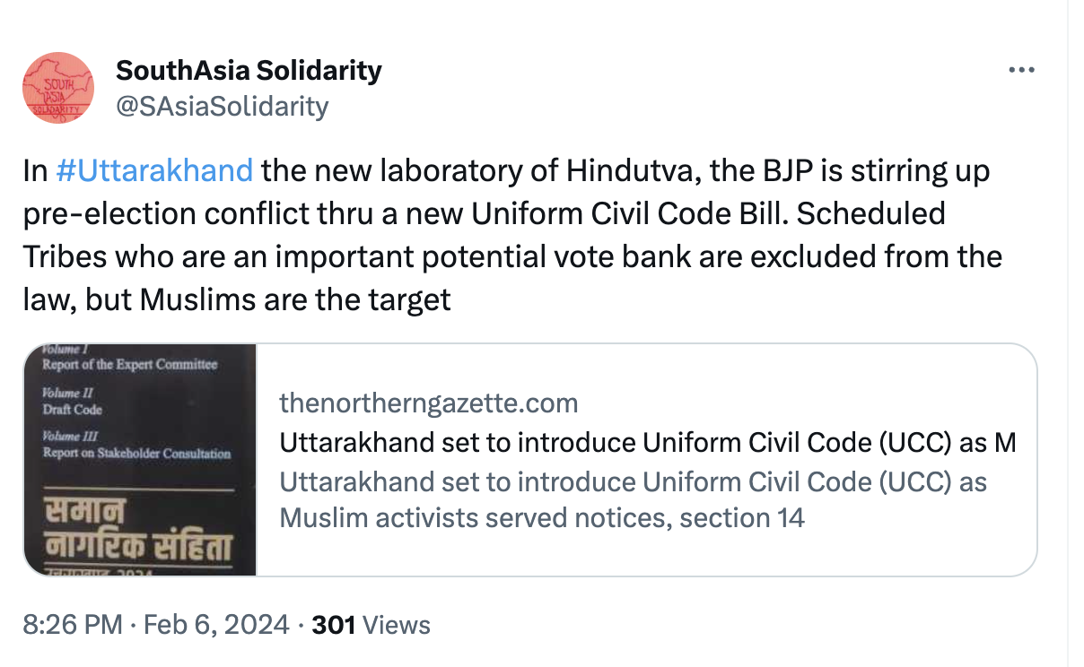Follow the #Uttarakhand hashtag link
Screen dimensions: 1084x667
153,170
